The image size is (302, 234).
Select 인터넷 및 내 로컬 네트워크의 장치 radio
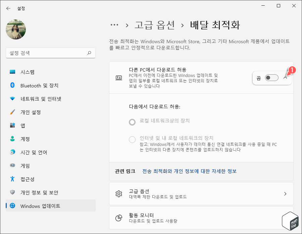pos(132,140)
